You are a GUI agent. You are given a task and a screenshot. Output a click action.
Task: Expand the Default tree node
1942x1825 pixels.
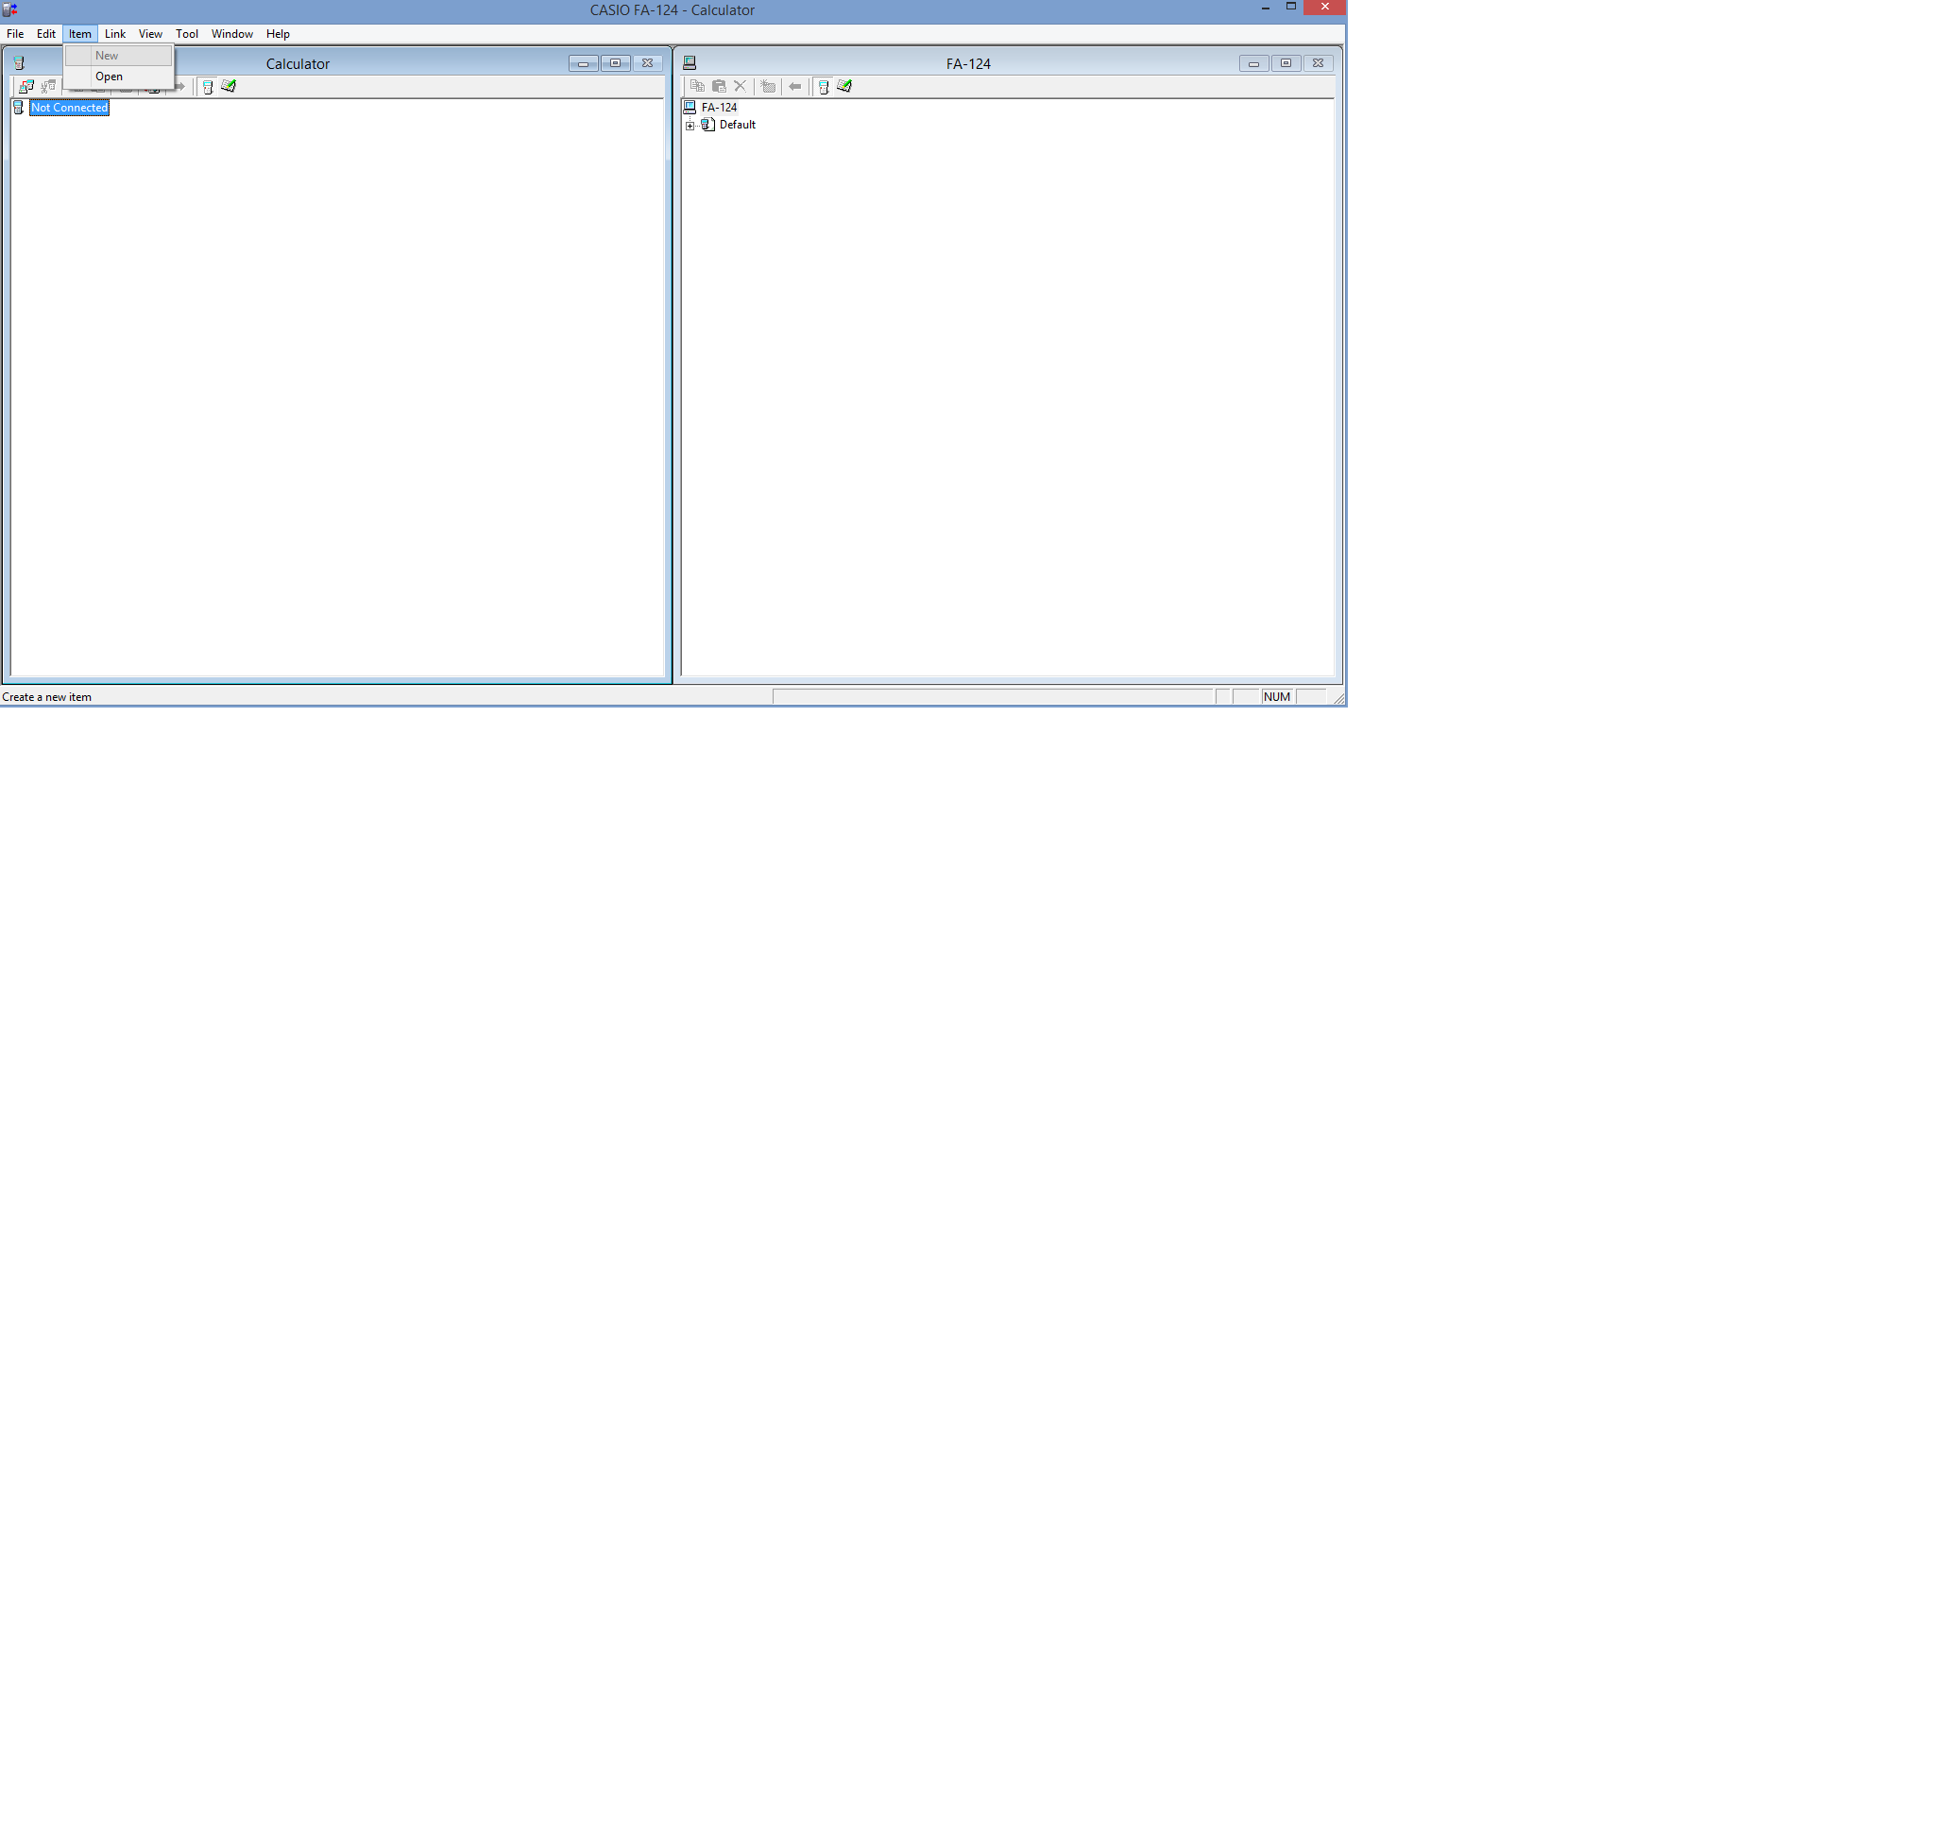(x=690, y=126)
